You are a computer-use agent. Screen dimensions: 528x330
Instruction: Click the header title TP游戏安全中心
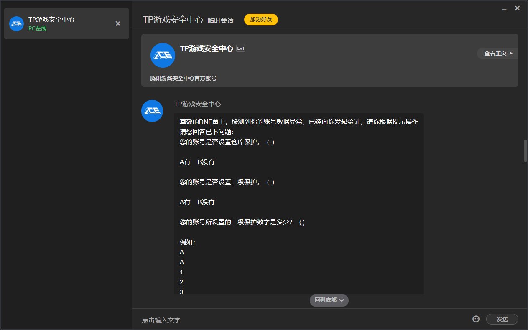(173, 20)
